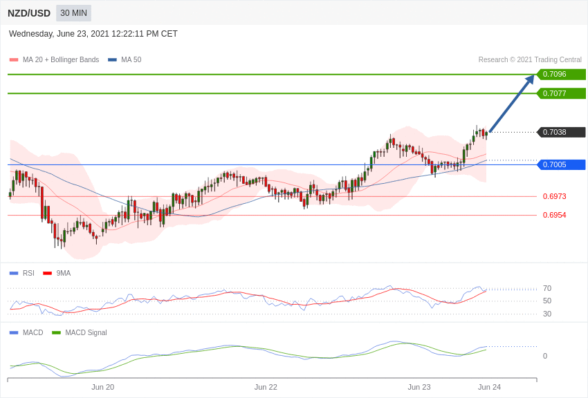This screenshot has width=588, height=398.
Task: Click the NZD/USD pair title
Action: coord(29,13)
